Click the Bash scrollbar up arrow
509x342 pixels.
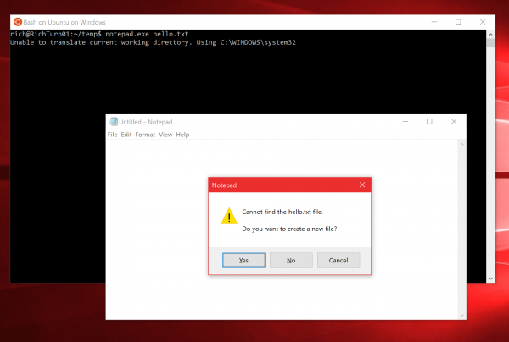tap(491, 34)
